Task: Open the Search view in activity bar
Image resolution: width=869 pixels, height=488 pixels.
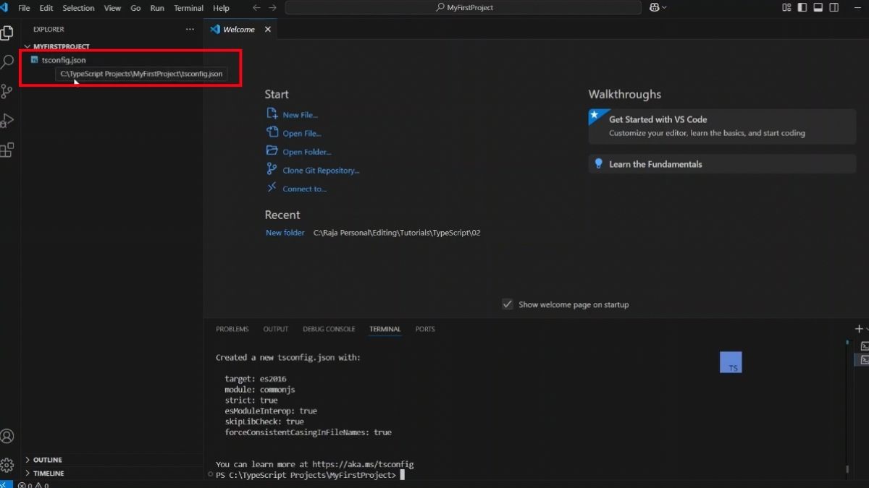Action: [x=7, y=62]
